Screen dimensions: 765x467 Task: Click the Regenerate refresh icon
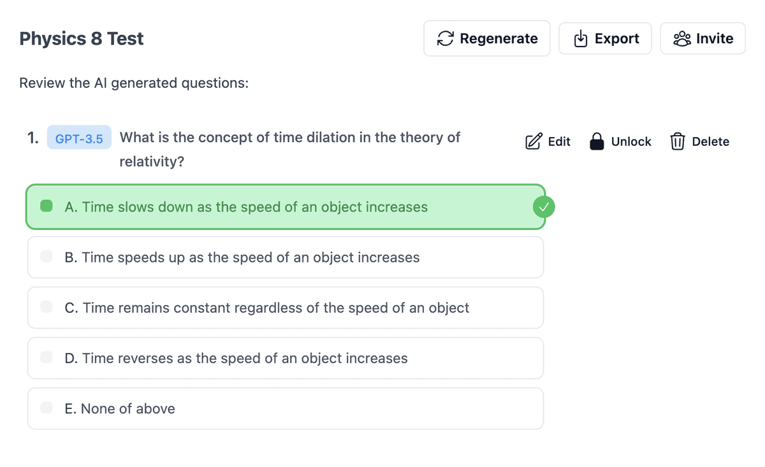(x=446, y=38)
